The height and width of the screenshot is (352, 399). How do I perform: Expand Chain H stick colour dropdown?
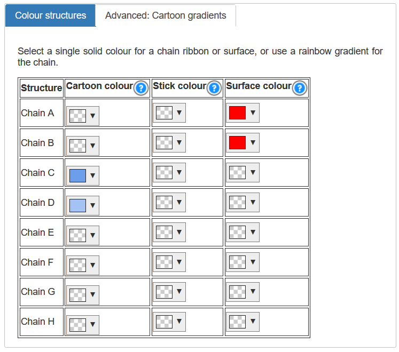[x=170, y=322]
